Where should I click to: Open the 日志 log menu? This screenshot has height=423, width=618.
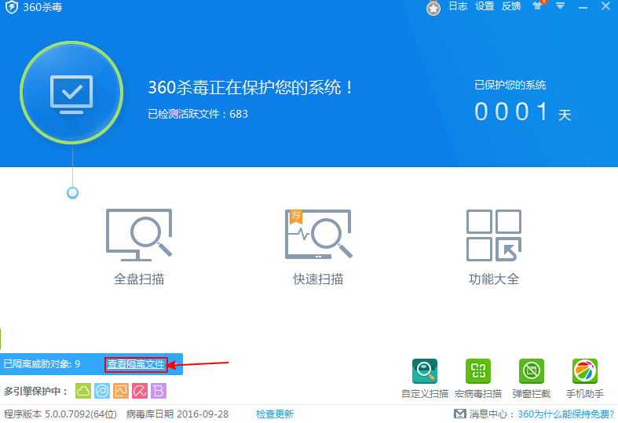coord(458,6)
